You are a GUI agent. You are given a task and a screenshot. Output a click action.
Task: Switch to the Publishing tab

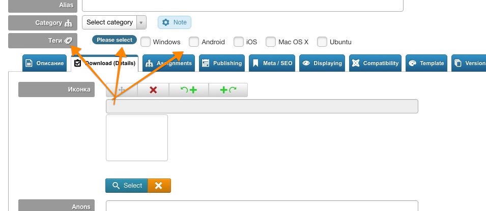[222, 63]
